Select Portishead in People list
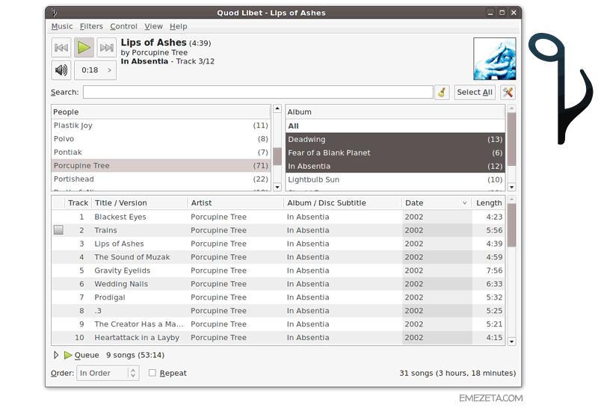 [x=161, y=179]
